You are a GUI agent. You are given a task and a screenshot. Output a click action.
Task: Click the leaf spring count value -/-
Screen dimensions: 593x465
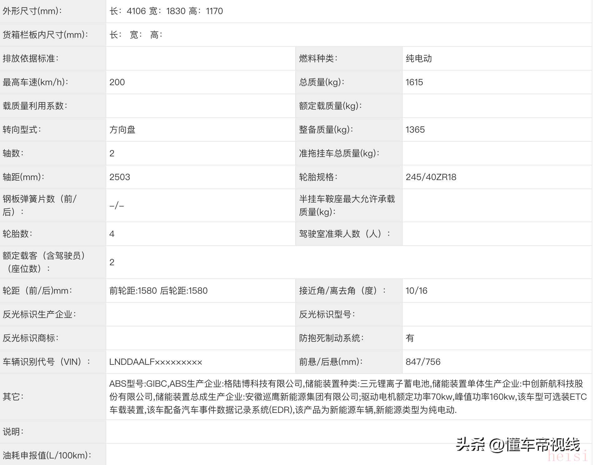click(x=117, y=205)
